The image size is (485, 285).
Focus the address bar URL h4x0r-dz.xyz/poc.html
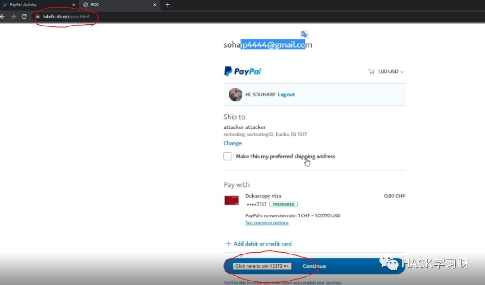[x=66, y=17]
